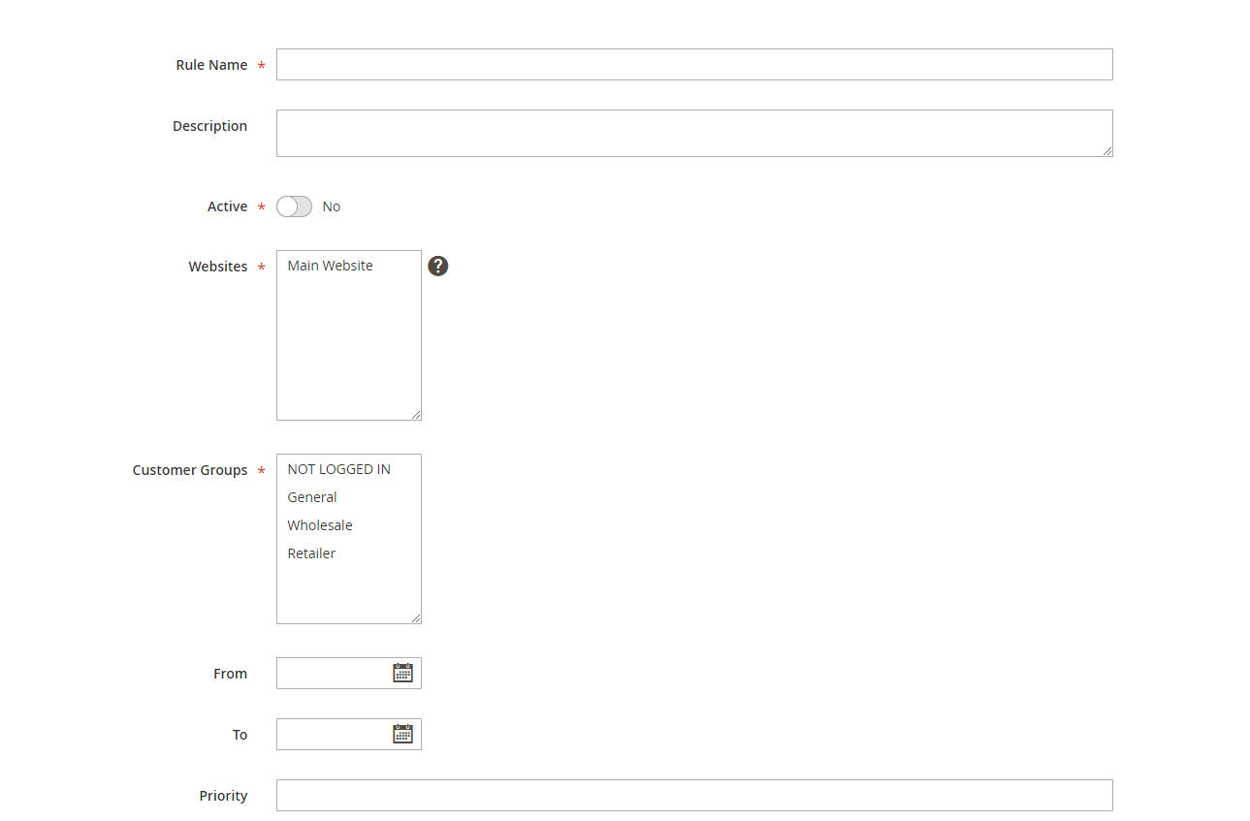Viewport: 1250px width, 821px height.
Task: Pick Wholesale from Customer Groups list
Action: 320,525
